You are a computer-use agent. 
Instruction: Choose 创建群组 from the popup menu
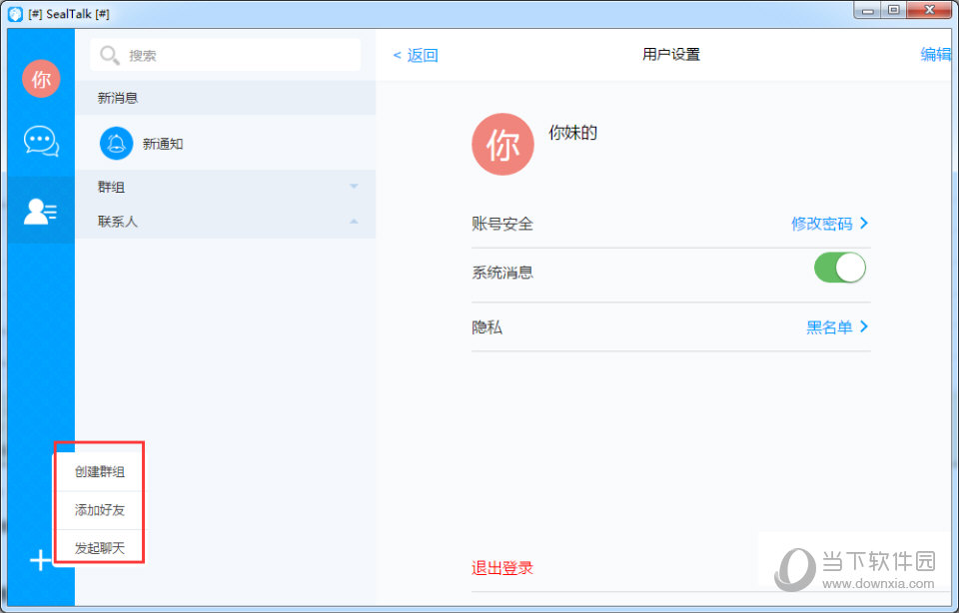tap(100, 471)
